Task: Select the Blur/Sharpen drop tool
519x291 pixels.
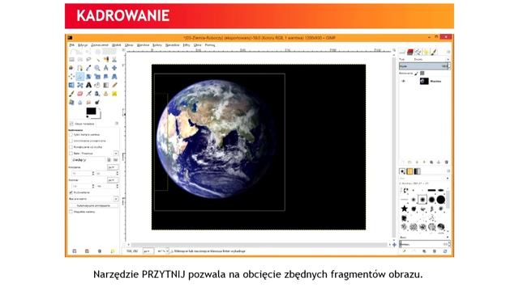Action: (x=80, y=103)
